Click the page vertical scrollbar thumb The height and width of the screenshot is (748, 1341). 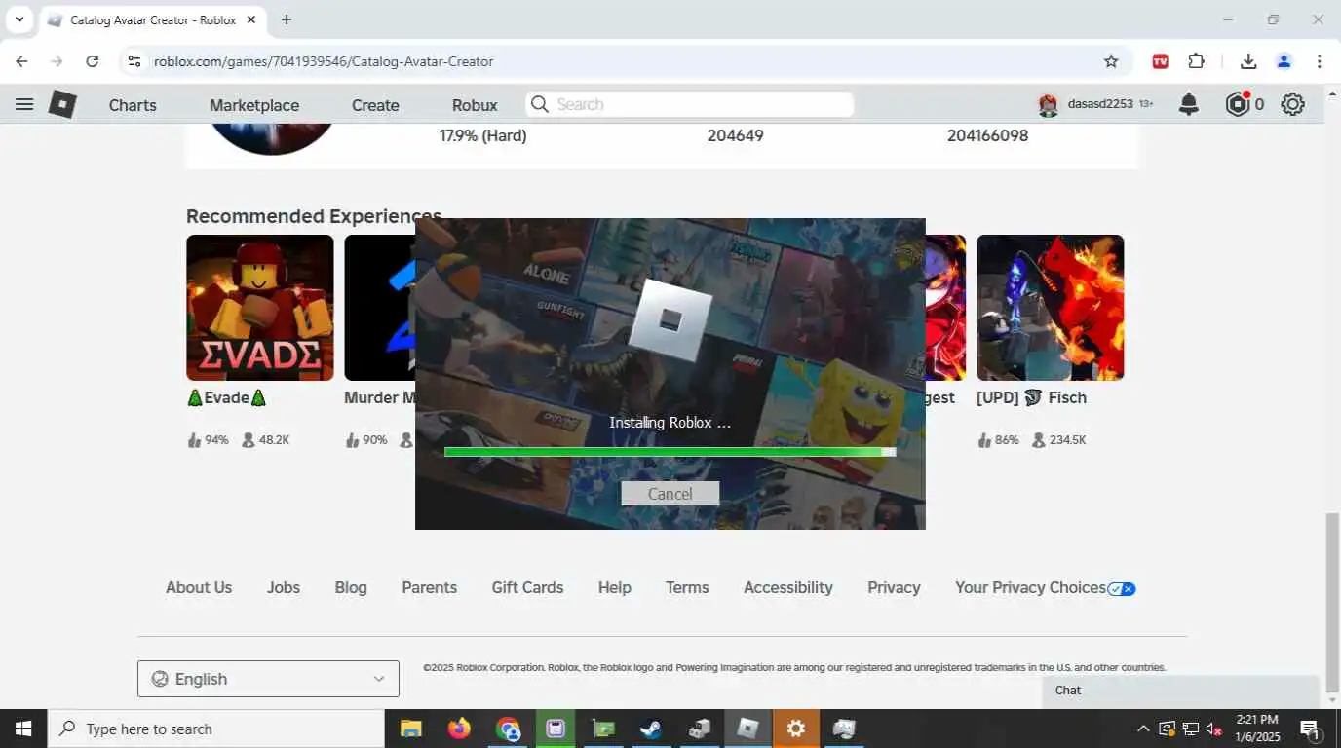pyautogui.click(x=1332, y=601)
